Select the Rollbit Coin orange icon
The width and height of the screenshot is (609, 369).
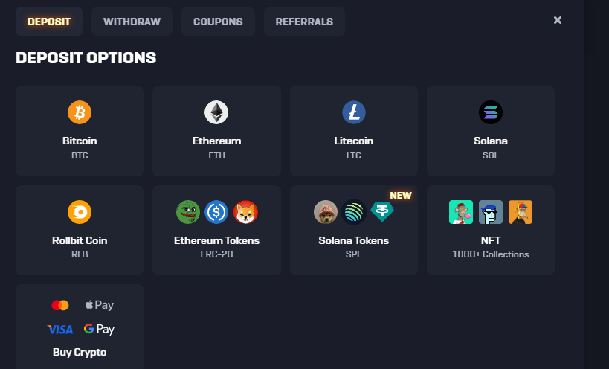(x=80, y=212)
